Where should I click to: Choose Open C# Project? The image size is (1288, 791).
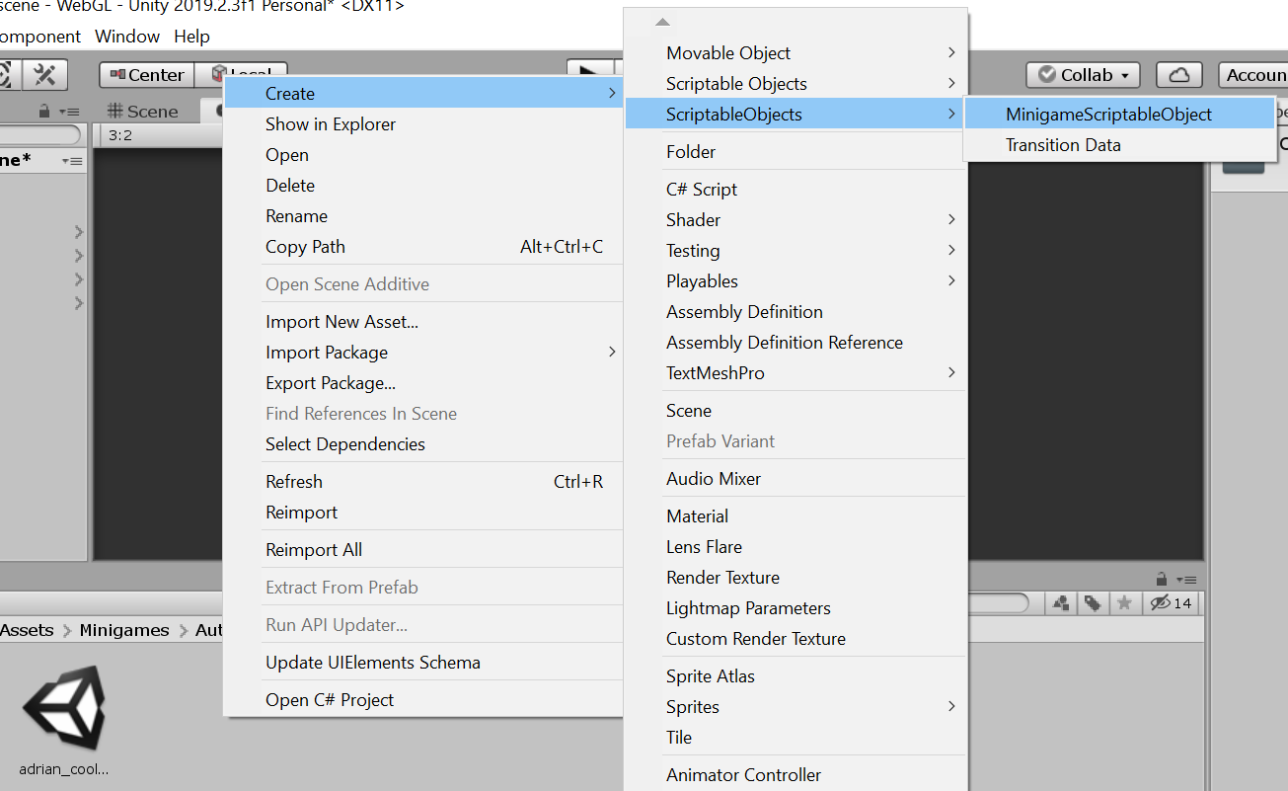[423, 700]
